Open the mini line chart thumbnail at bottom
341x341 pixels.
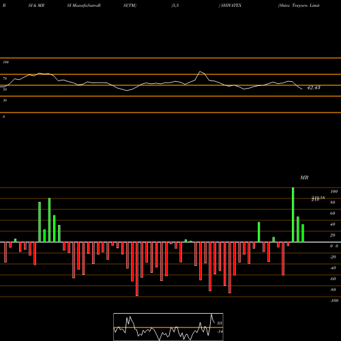168,327
